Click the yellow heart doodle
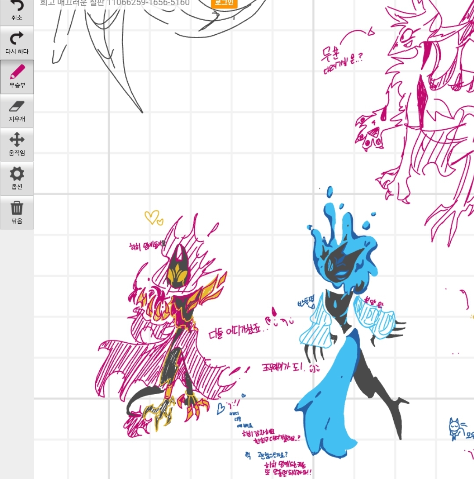This screenshot has height=479, width=474. [x=152, y=218]
